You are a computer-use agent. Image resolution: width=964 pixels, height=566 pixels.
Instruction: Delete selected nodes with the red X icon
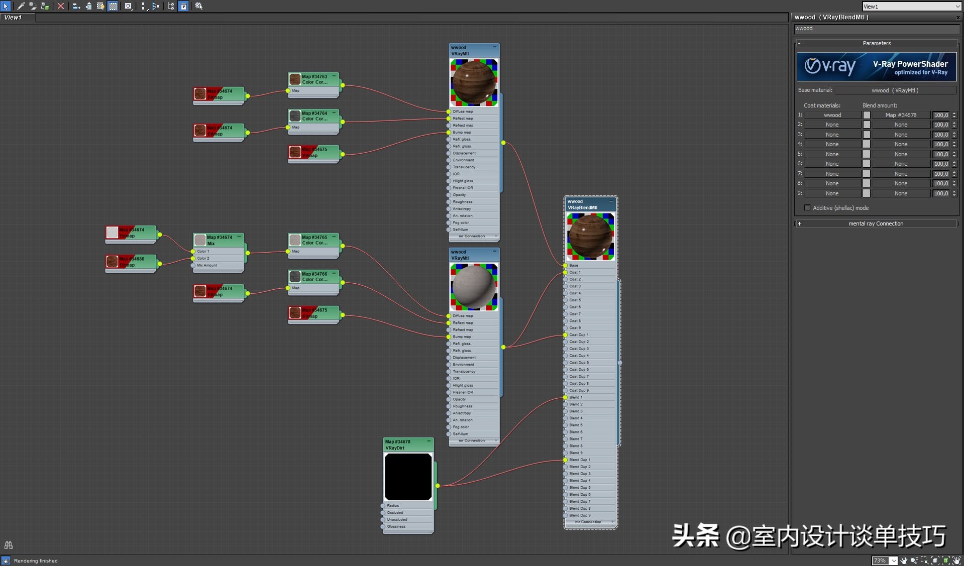tap(61, 6)
